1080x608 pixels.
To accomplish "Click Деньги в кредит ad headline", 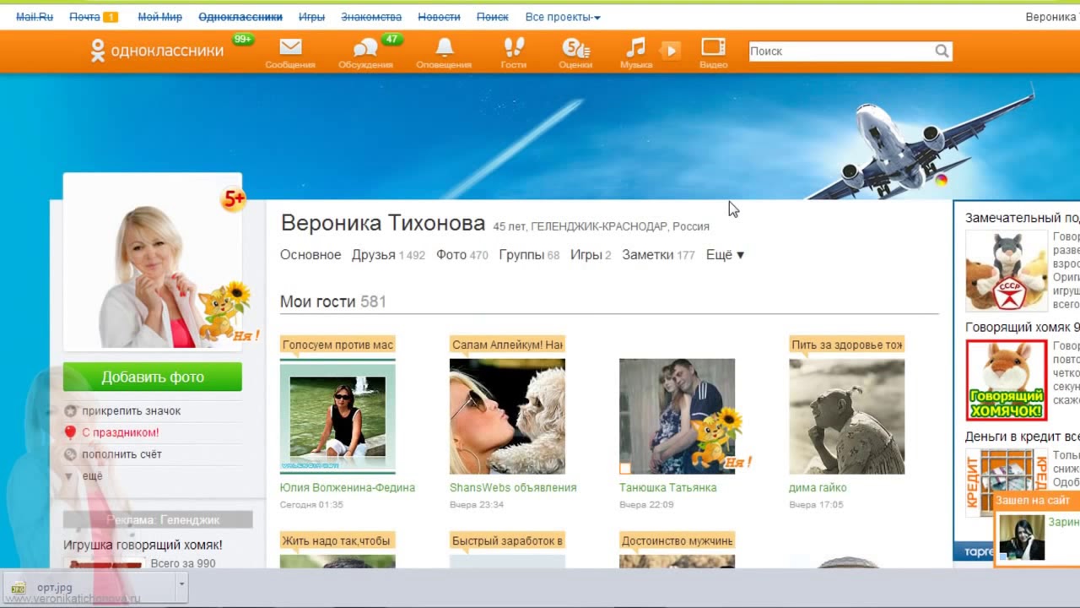I will pos(1023,437).
